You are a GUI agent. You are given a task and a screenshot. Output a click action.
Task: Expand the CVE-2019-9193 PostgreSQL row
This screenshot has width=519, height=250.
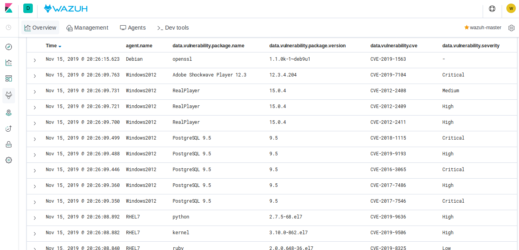click(x=35, y=155)
